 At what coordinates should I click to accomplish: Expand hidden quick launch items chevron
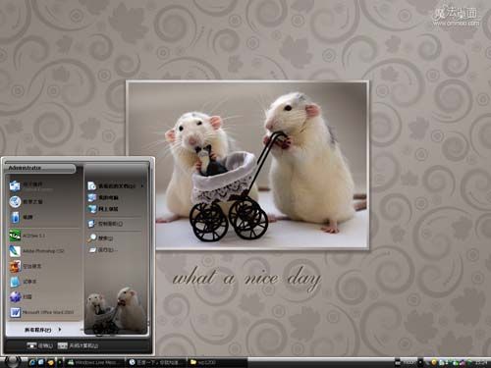coord(60,362)
